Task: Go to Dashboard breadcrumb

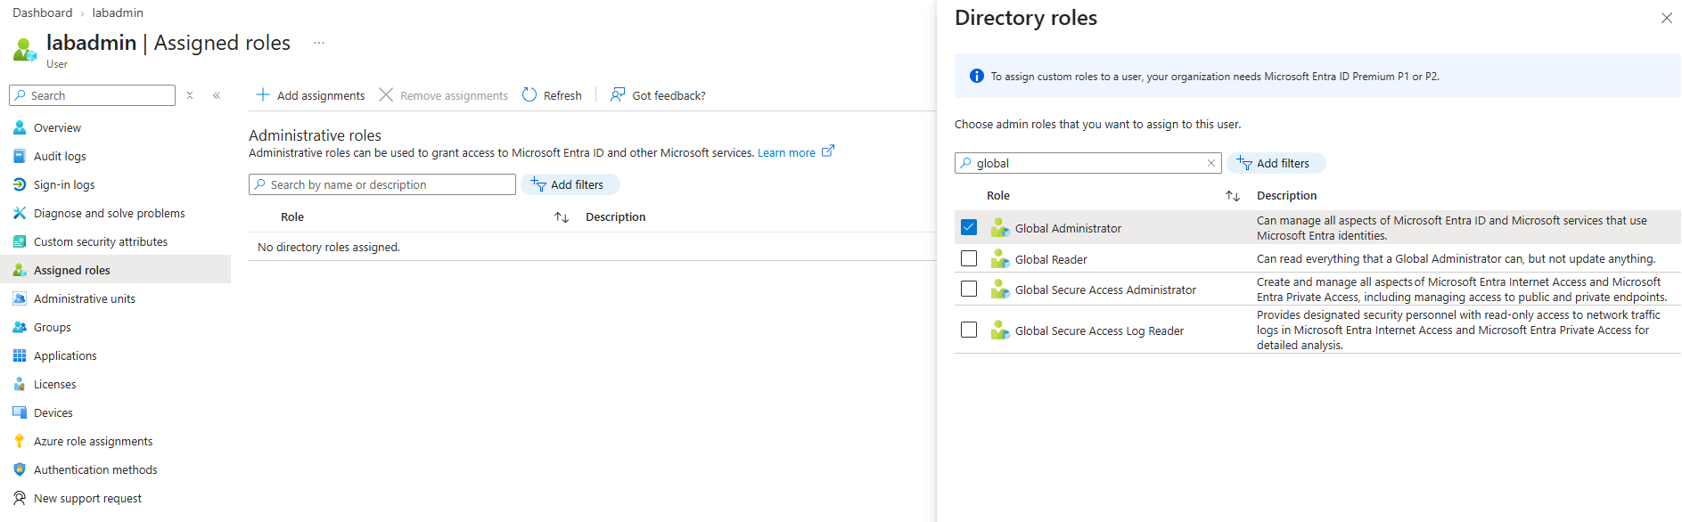Action: [x=43, y=12]
